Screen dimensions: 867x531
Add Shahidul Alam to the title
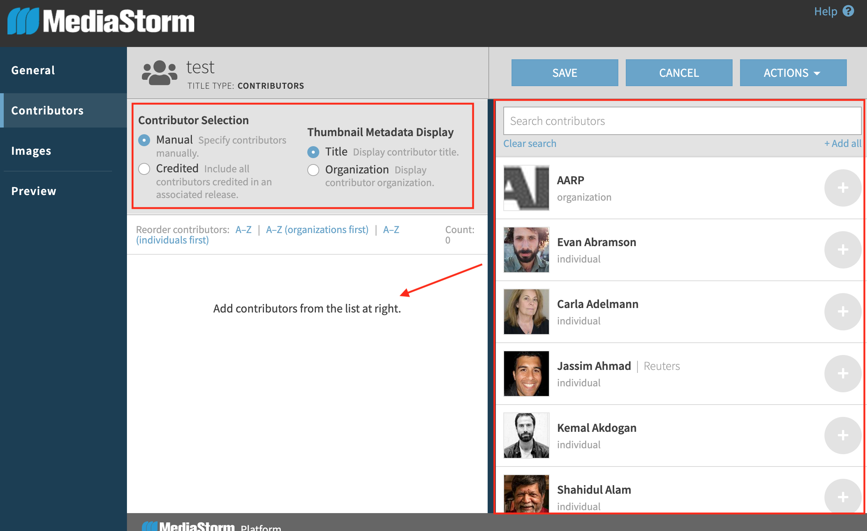coord(843,497)
